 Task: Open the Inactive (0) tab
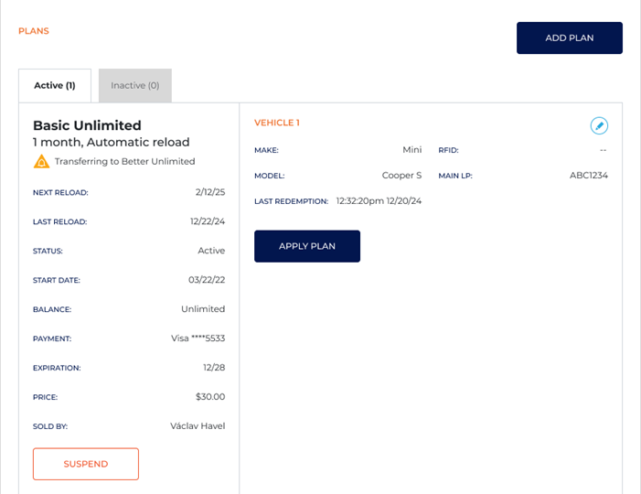pos(135,86)
